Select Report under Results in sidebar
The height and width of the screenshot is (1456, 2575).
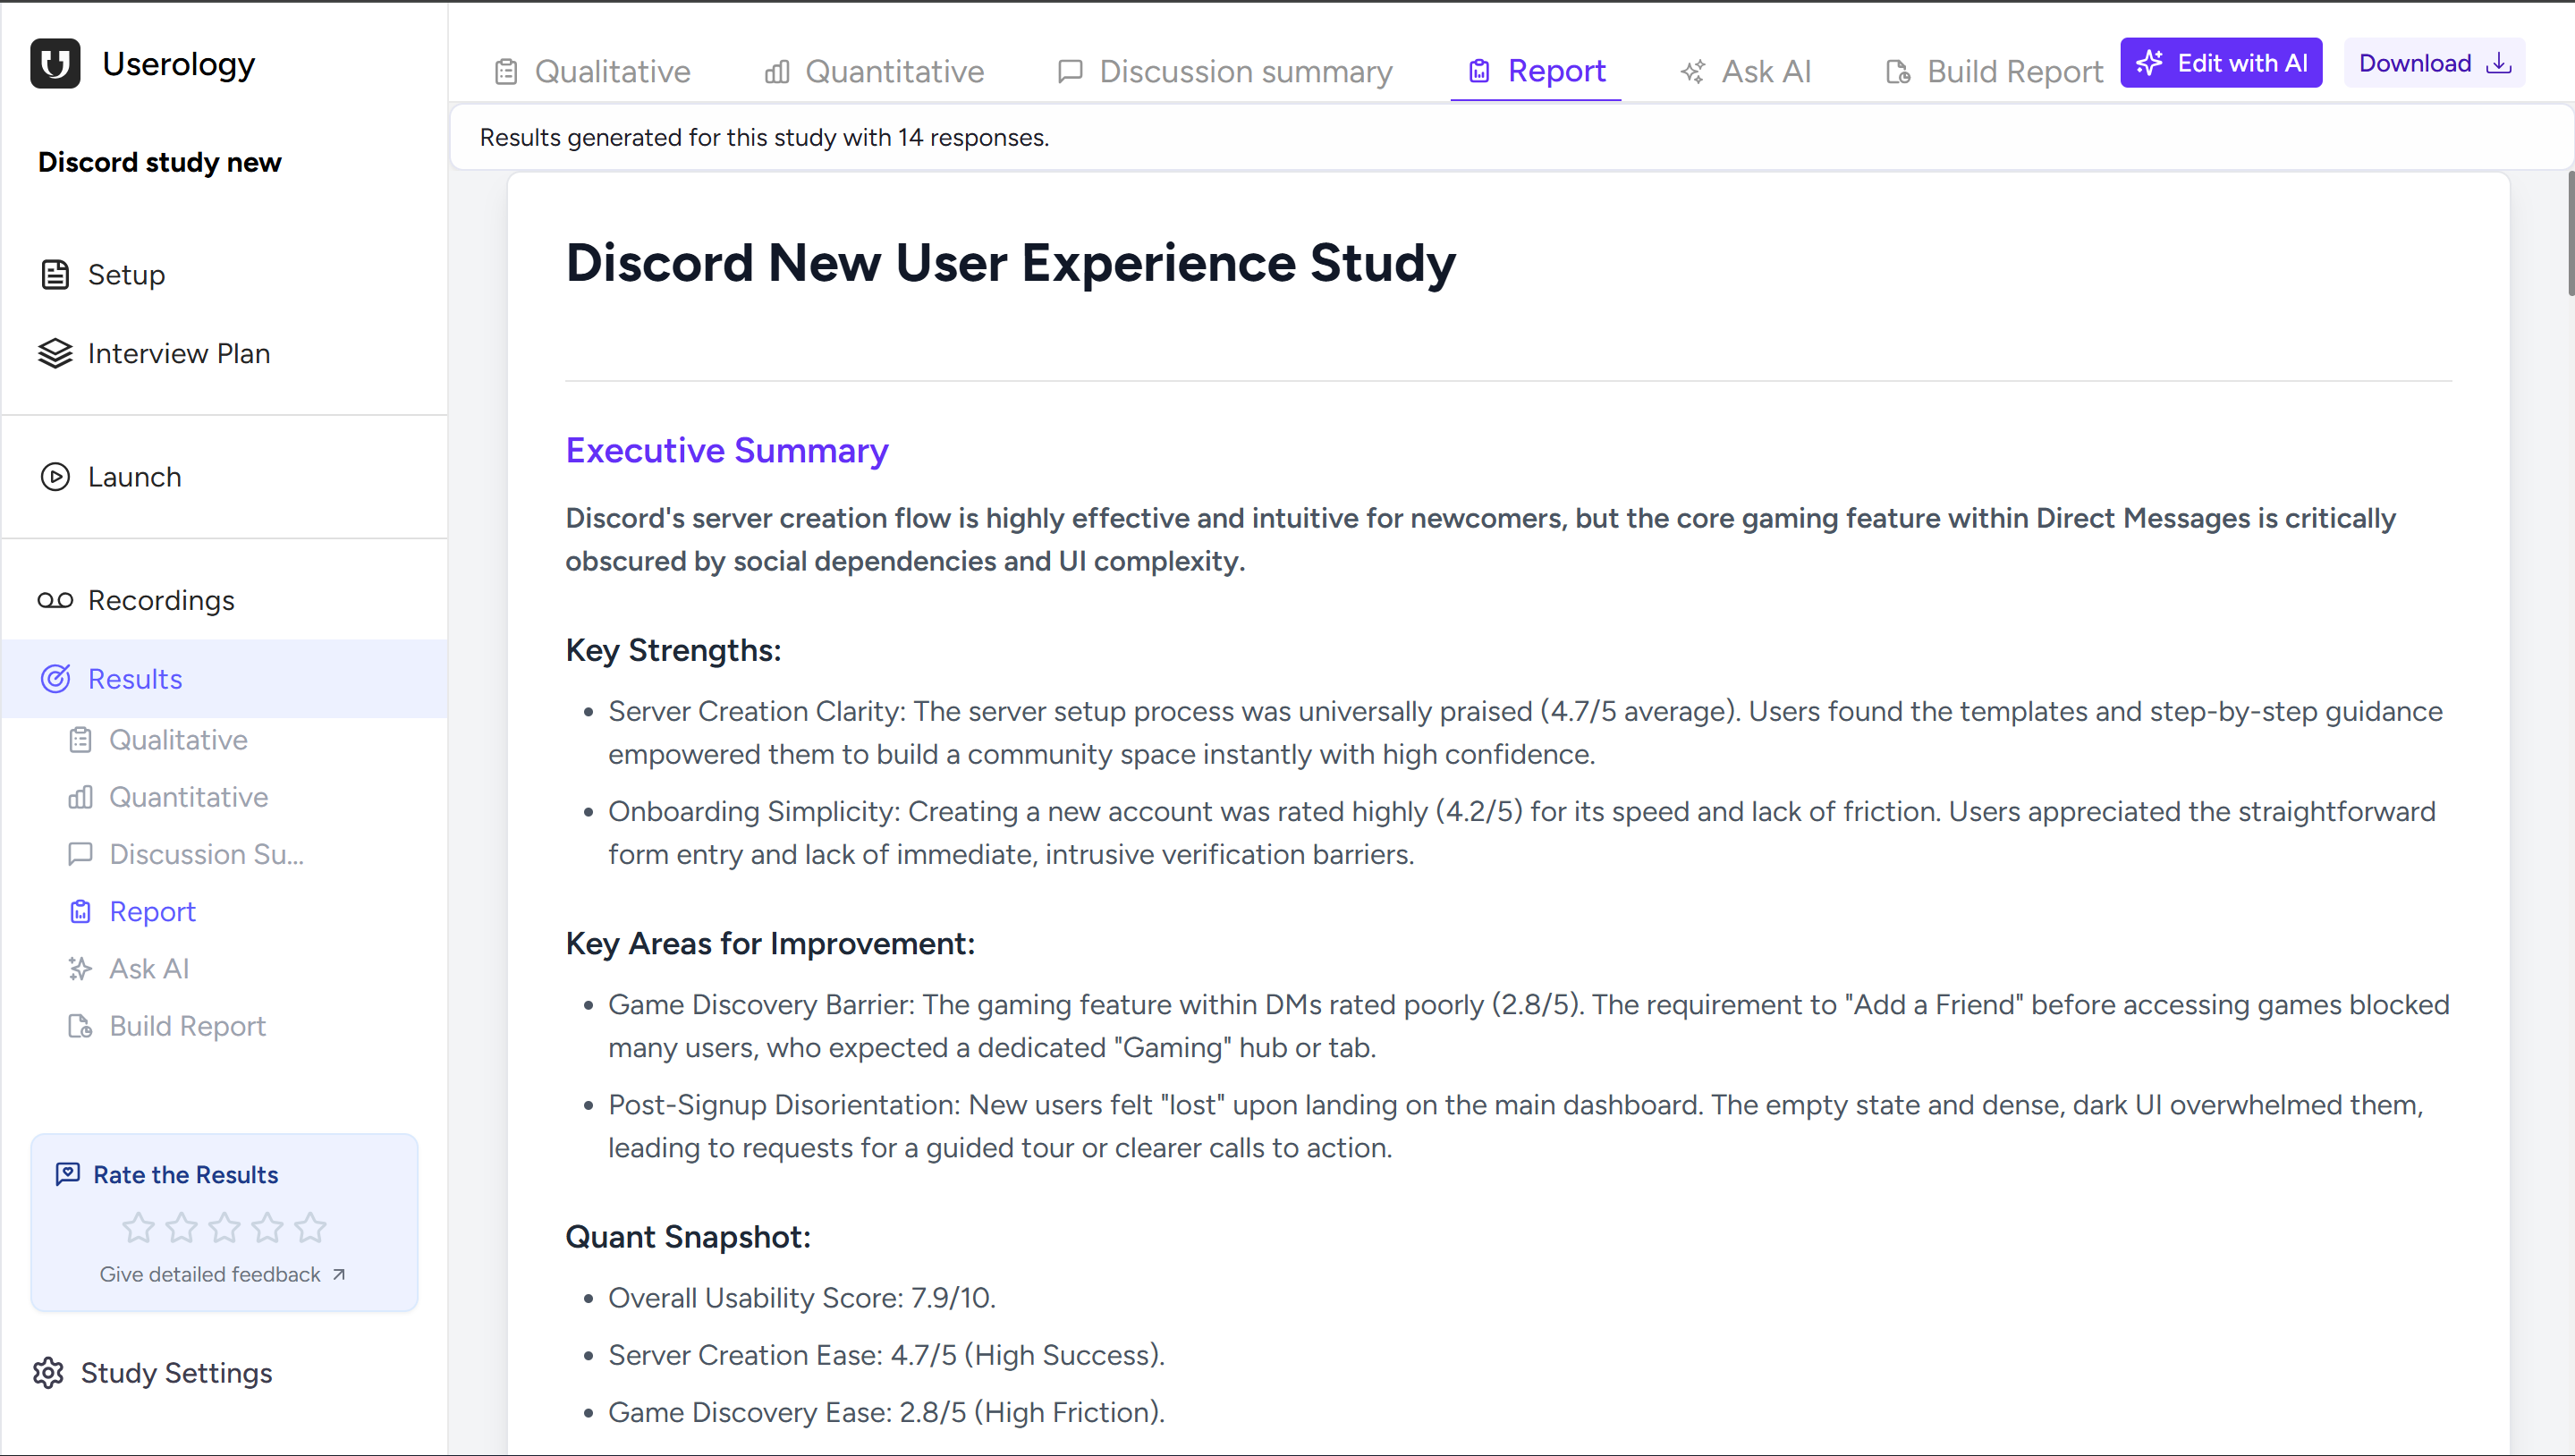(x=152, y=911)
